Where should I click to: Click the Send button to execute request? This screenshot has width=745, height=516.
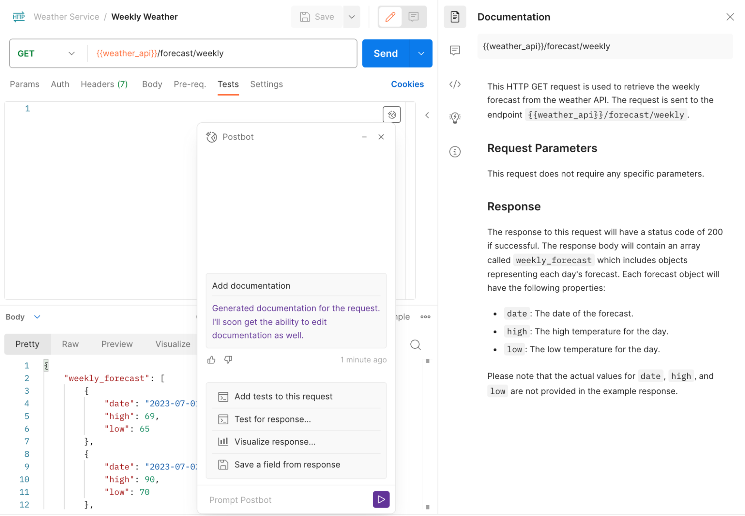pos(385,53)
